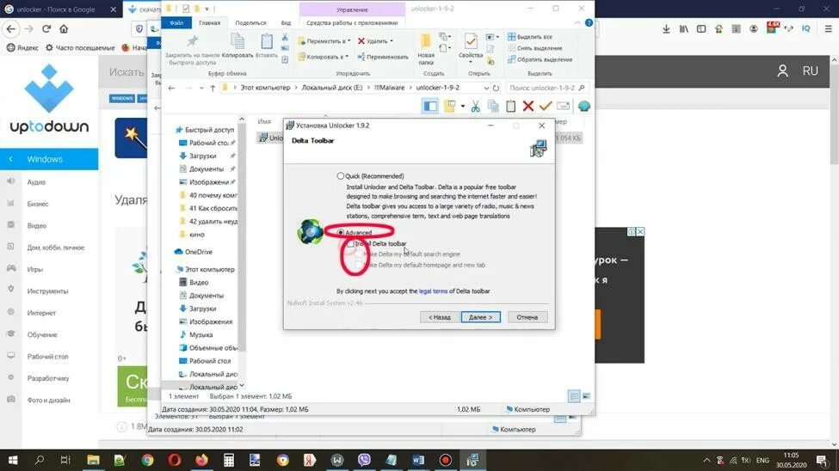Click the Управление contextual tab header
Viewport: 839px width, 471px height.
pos(352,9)
